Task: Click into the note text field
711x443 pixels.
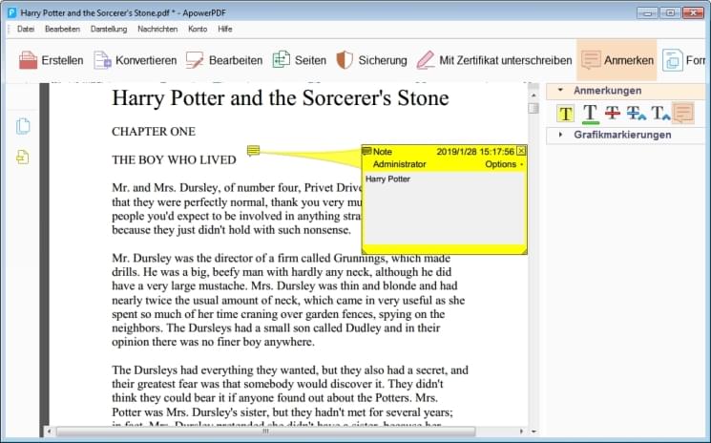Action: (444, 210)
